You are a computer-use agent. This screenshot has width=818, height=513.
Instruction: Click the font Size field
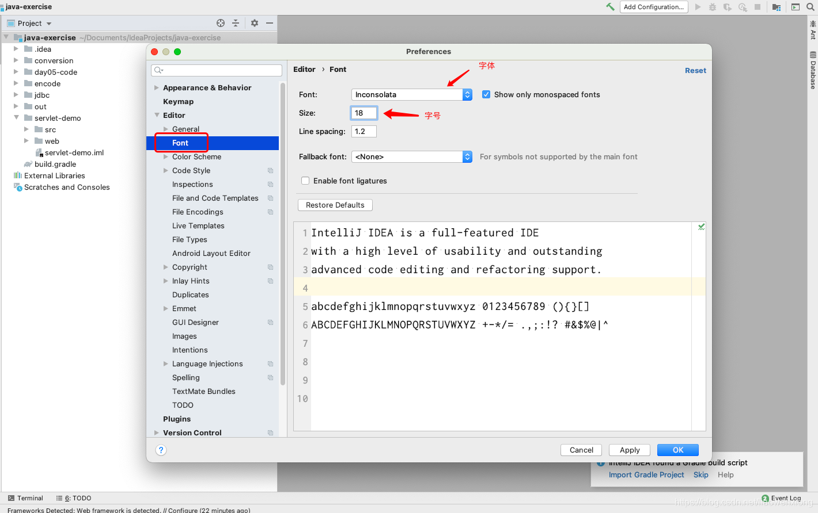click(x=364, y=113)
